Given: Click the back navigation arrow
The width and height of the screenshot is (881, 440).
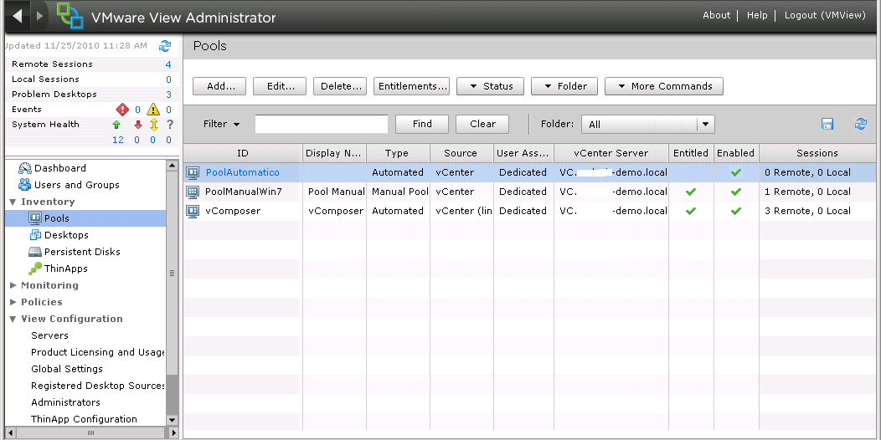Looking at the screenshot, I should click(18, 15).
